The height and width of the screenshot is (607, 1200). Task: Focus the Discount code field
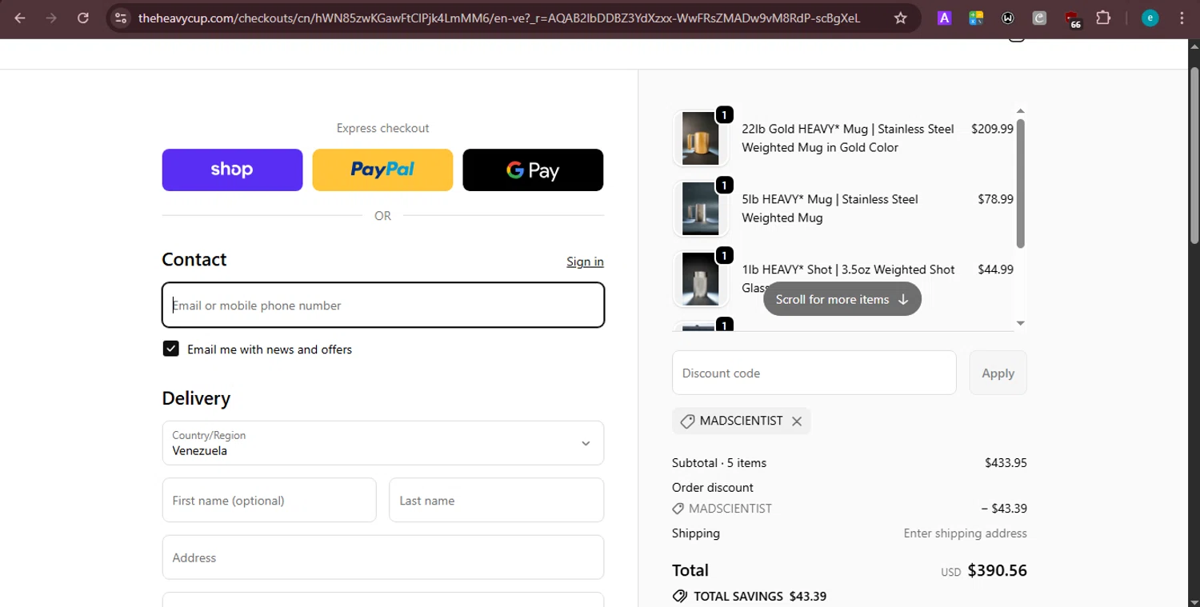click(x=814, y=373)
